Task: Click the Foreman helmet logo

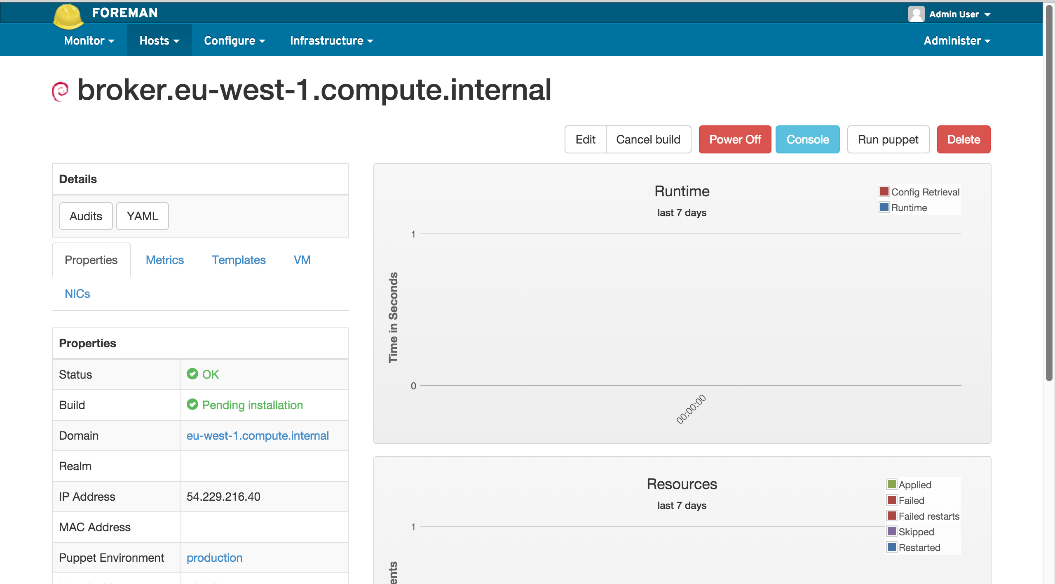Action: pyautogui.click(x=68, y=16)
